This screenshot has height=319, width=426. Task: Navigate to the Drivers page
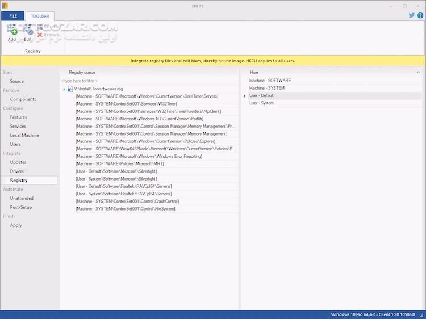tap(17, 171)
